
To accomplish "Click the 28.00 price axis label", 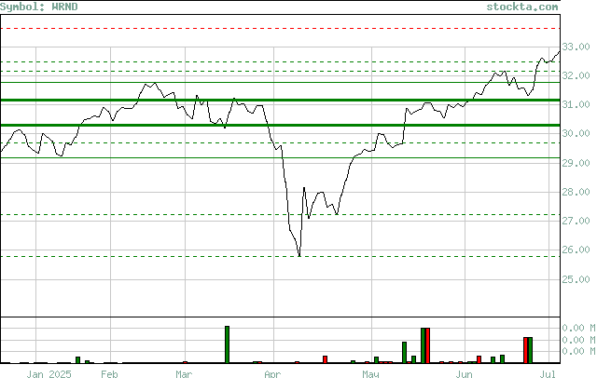I will 576,192.
